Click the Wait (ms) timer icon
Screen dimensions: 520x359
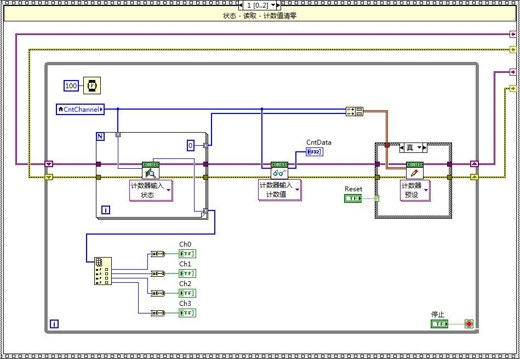point(92,86)
